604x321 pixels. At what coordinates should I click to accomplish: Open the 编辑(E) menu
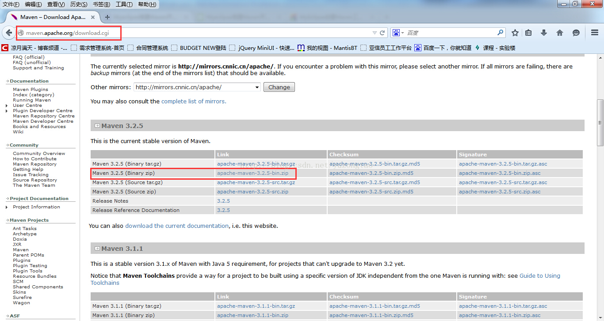[x=33, y=4]
